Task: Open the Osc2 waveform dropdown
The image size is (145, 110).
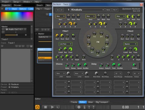Action: click(x=91, y=16)
